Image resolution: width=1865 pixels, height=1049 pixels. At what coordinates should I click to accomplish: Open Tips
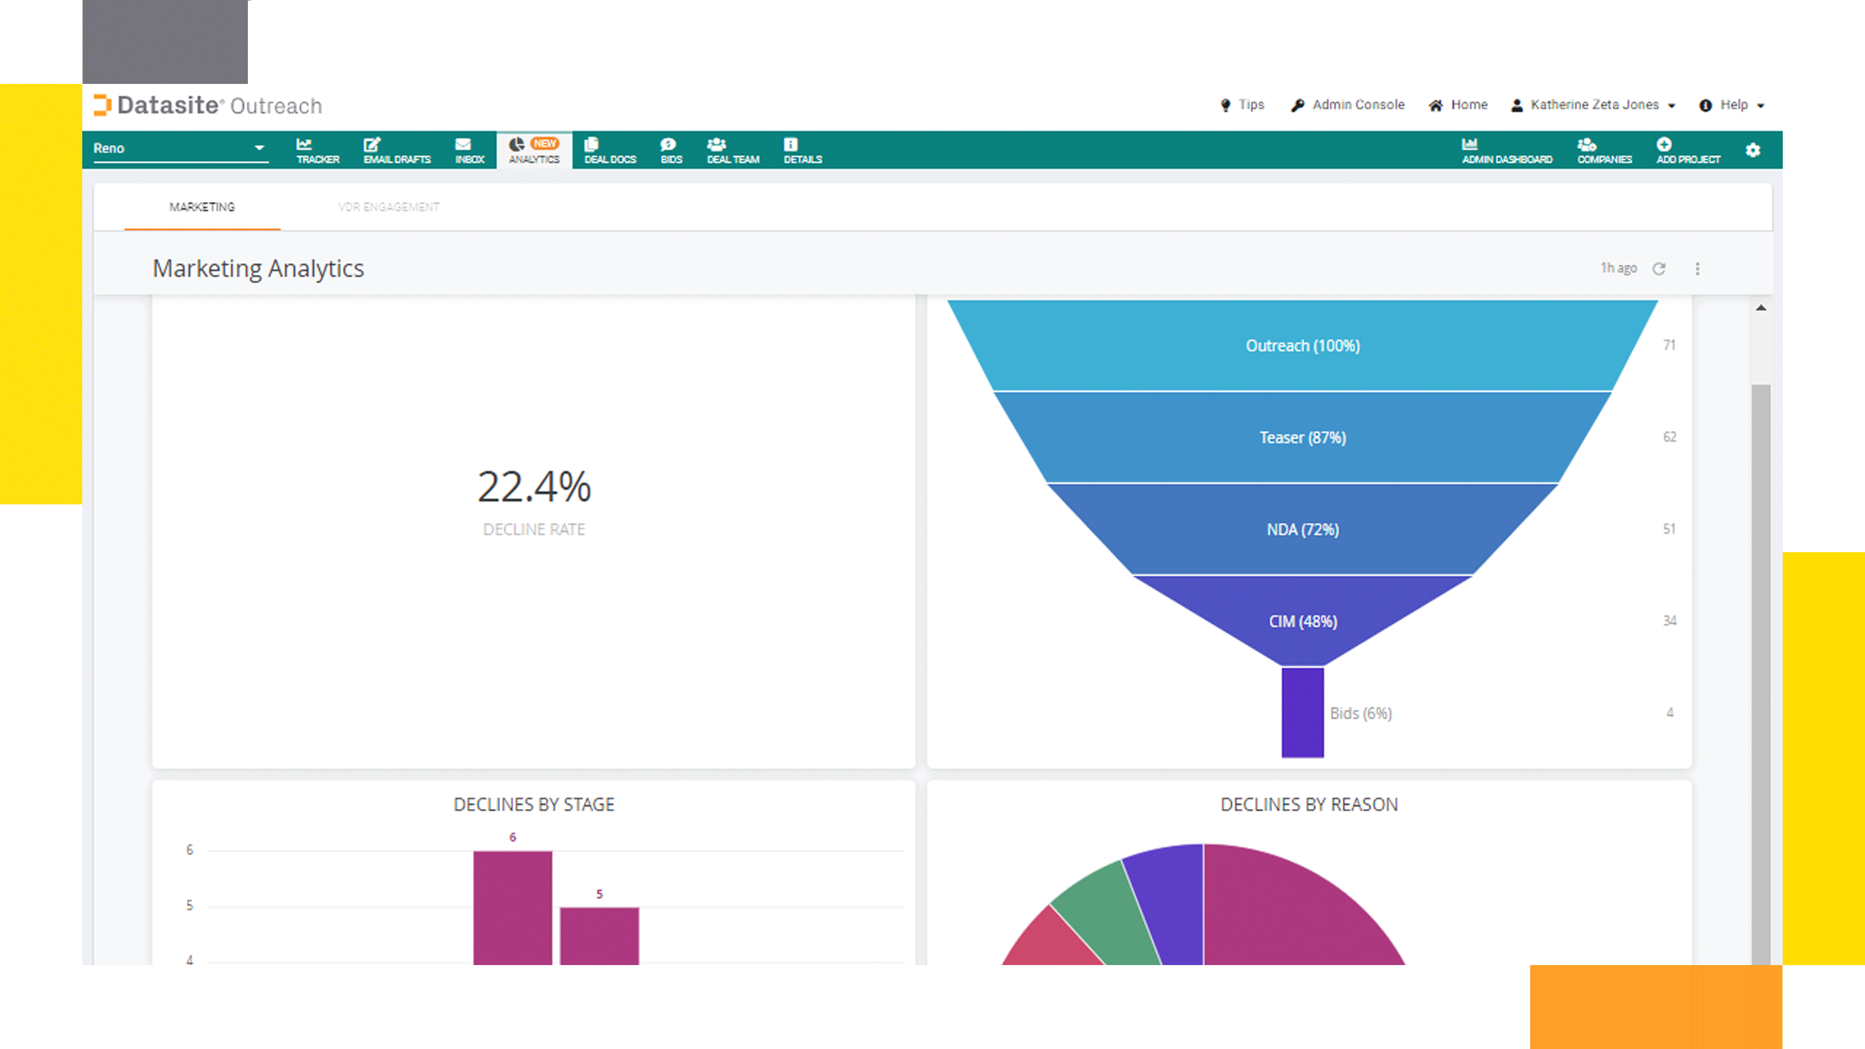coord(1242,105)
